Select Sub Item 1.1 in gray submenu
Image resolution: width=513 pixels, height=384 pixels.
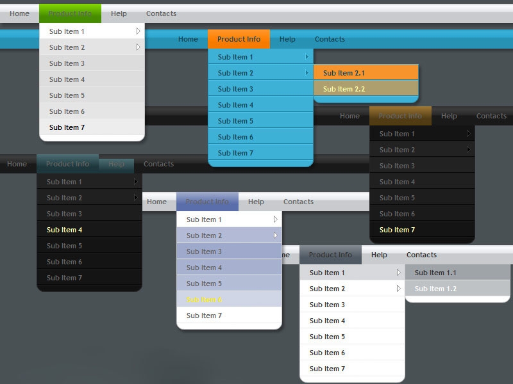(x=457, y=273)
